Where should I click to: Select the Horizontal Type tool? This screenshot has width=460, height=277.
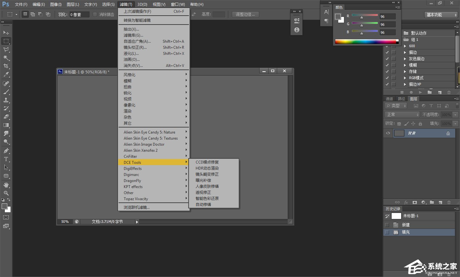[6, 159]
